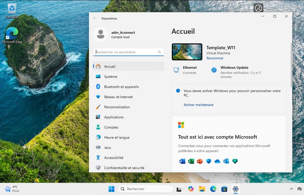Click the Jeux controller icon
The image size is (304, 195).
pos(98,148)
